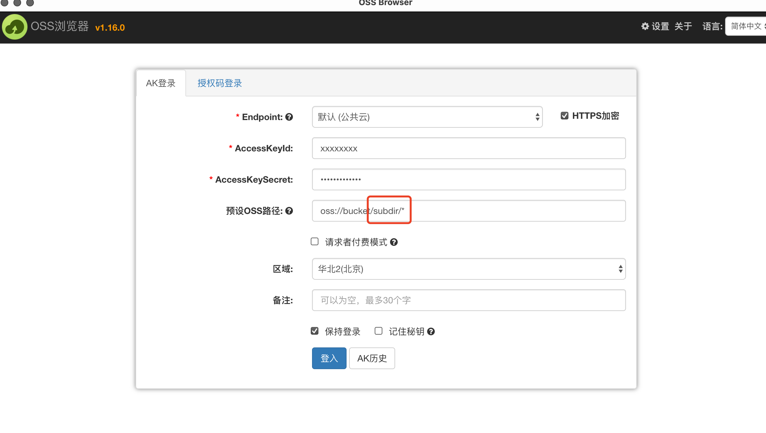Open the AK历史 history button
The width and height of the screenshot is (766, 433).
(x=372, y=358)
